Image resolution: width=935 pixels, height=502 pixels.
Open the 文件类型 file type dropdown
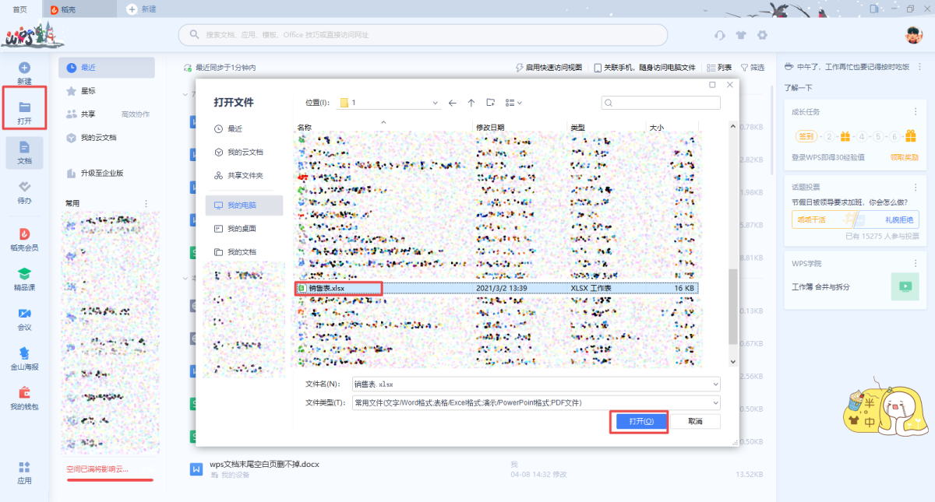tap(715, 402)
